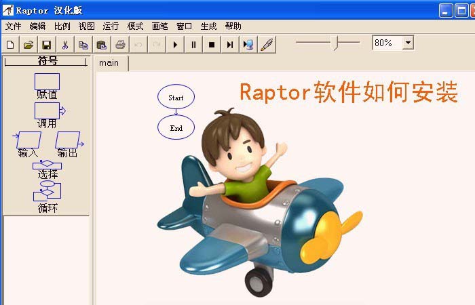This screenshot has width=475, height=305.
Task: Print the flowchart with printer icon
Action: pos(120,45)
